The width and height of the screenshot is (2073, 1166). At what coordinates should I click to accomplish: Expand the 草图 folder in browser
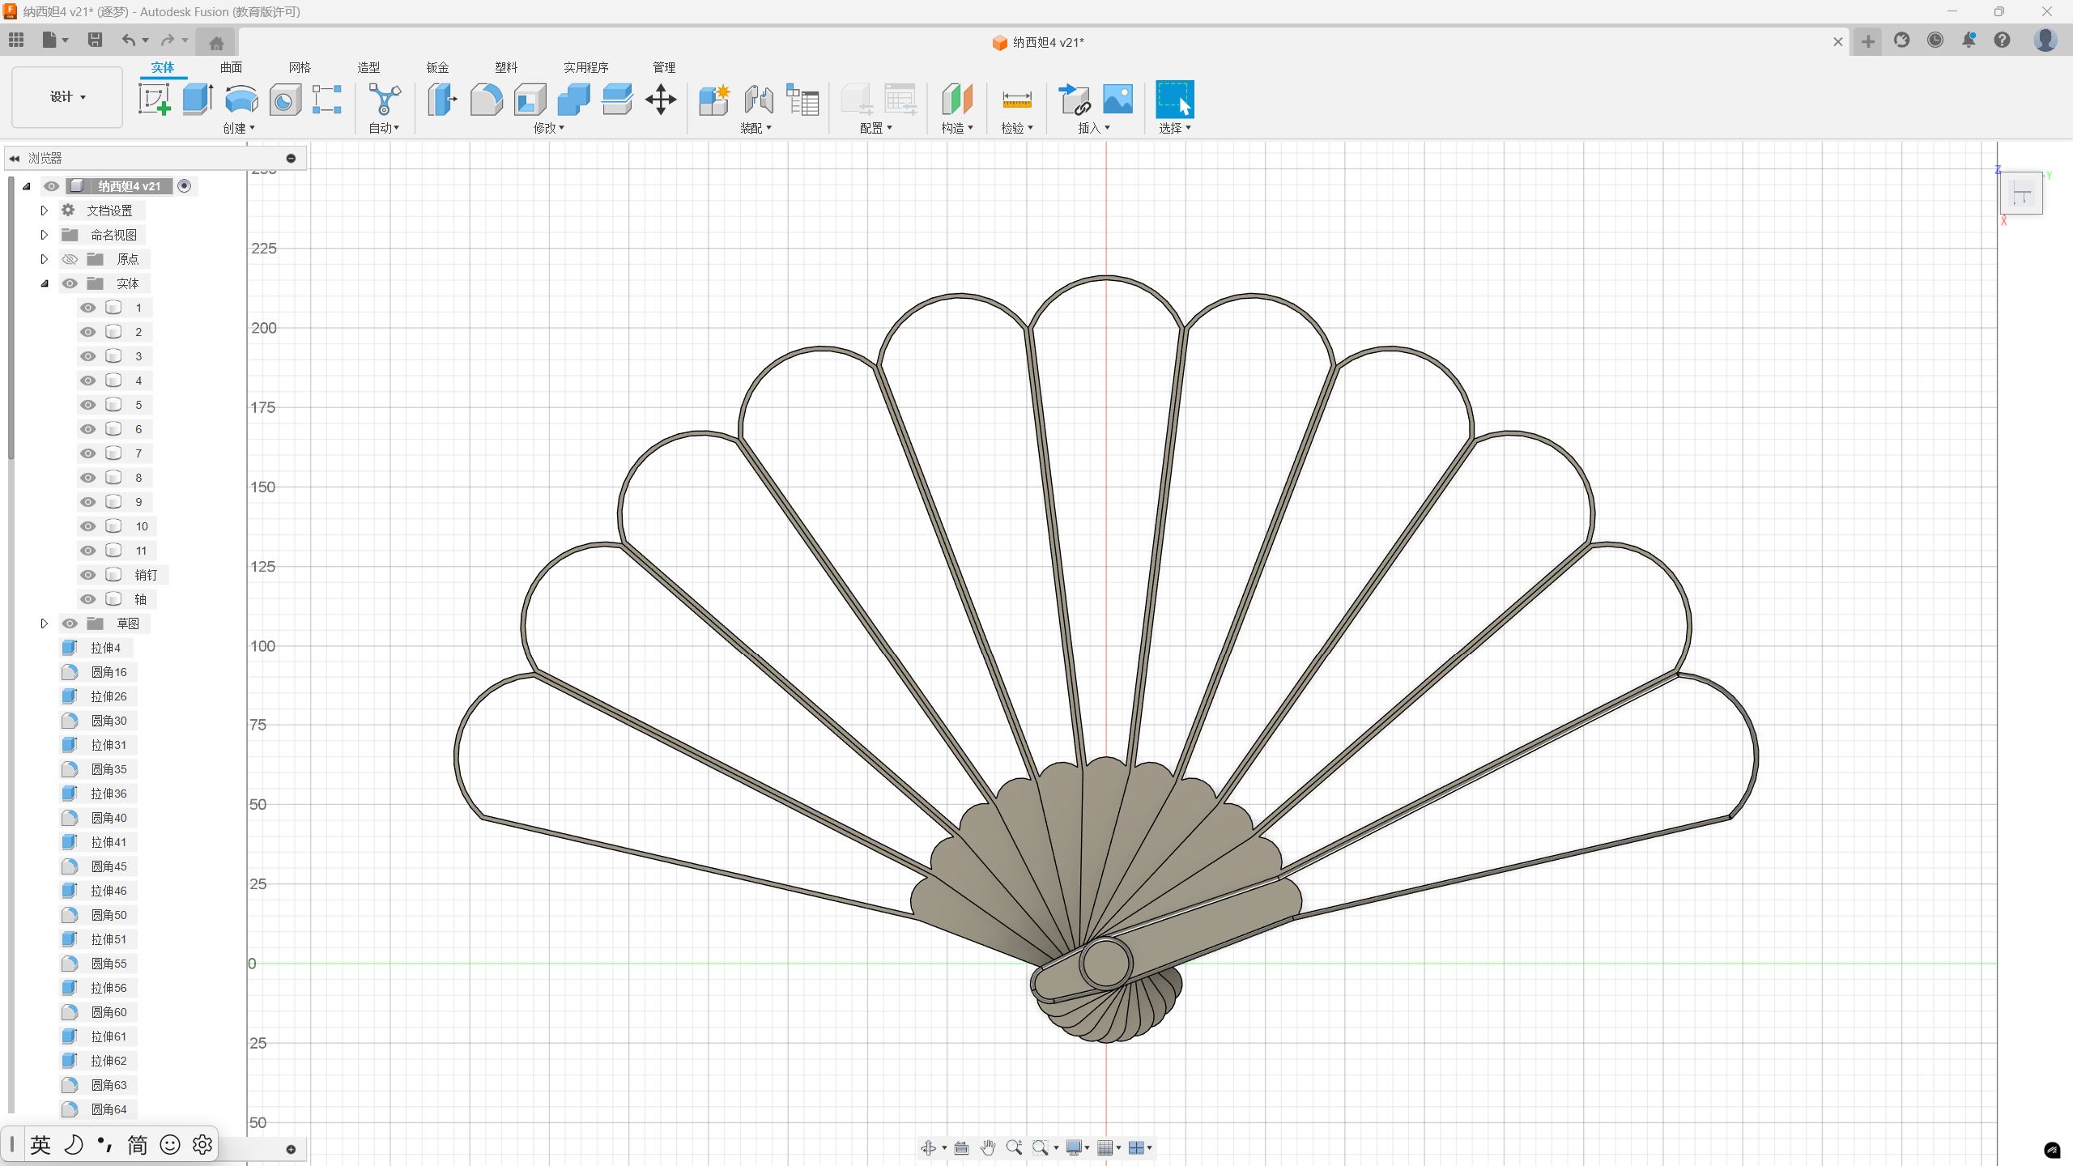pyautogui.click(x=45, y=623)
